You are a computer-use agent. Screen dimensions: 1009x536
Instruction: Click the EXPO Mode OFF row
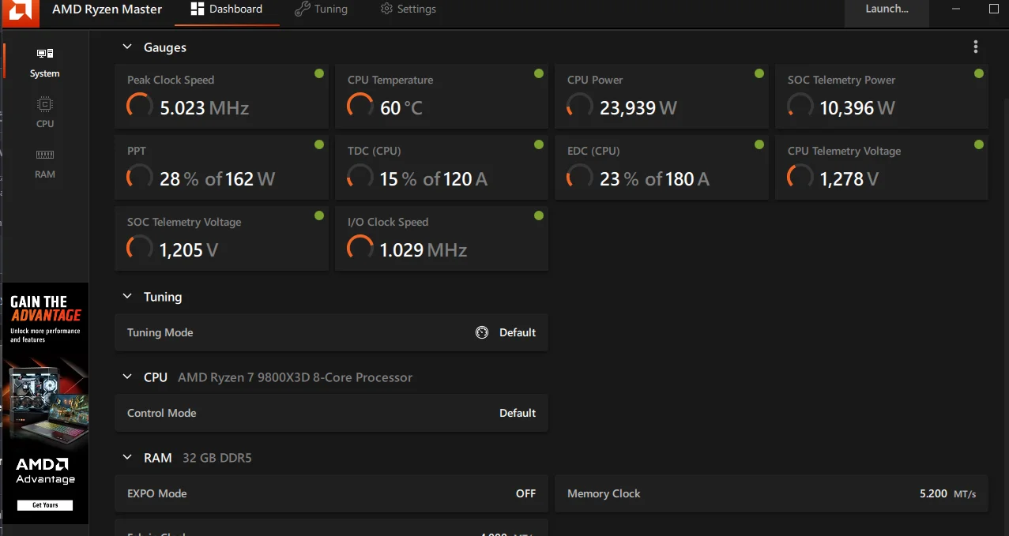click(x=332, y=493)
